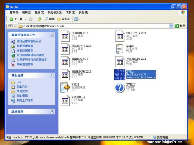Screen dimensions: 194x145
Task: Click the Go (移至) button
Action: coord(180,26)
